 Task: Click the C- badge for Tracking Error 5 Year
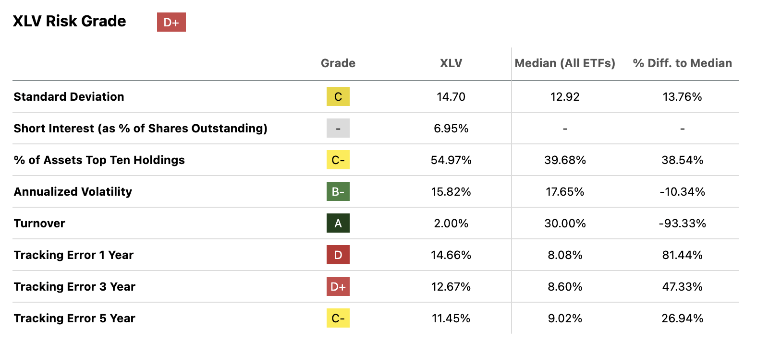click(x=338, y=318)
